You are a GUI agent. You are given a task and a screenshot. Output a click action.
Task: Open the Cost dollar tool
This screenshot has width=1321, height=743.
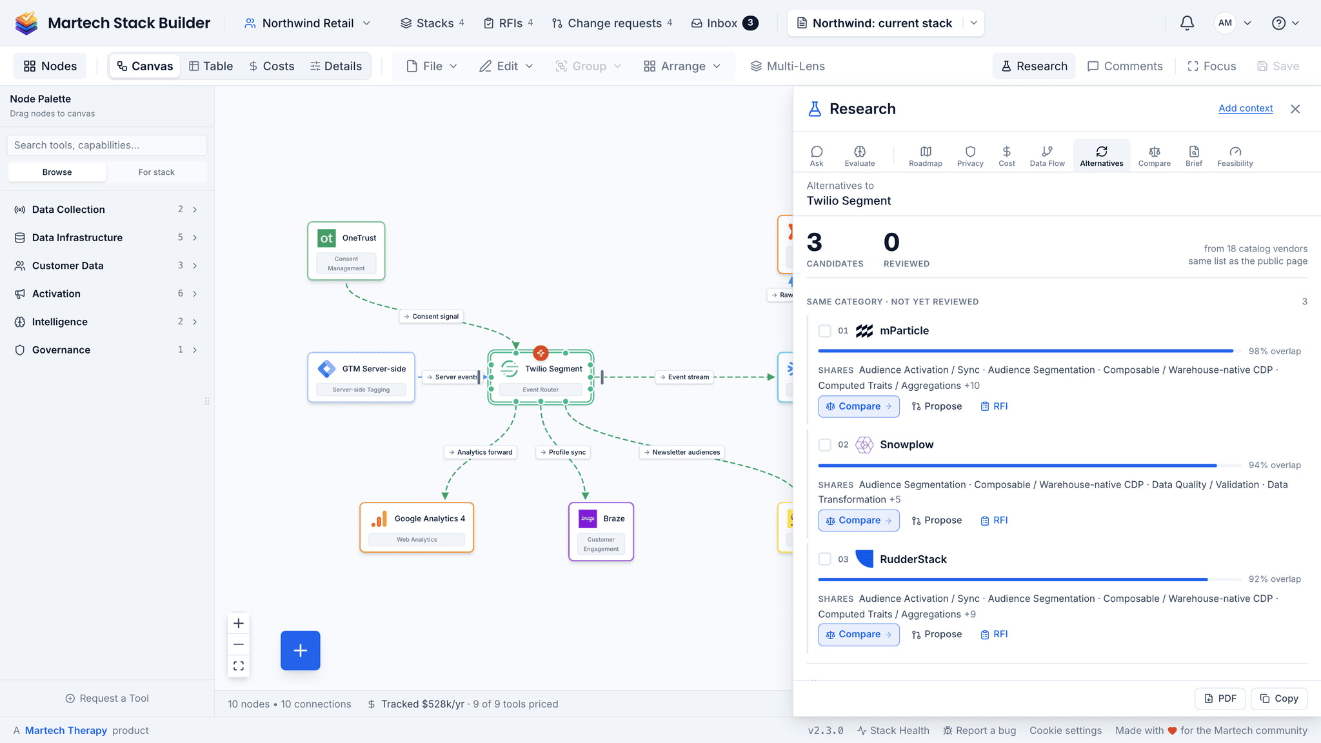[x=1007, y=155]
